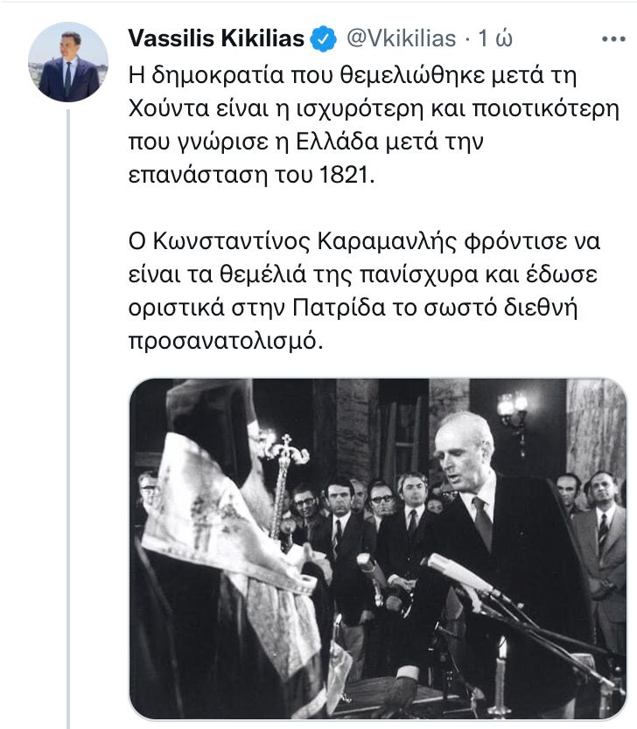
Task: Open Vassilis Kikilias profile avatar picture
Action: coord(68,62)
